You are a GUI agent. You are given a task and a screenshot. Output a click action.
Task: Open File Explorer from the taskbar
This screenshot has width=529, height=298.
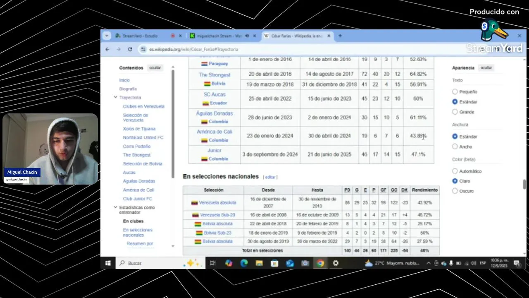[x=259, y=263]
